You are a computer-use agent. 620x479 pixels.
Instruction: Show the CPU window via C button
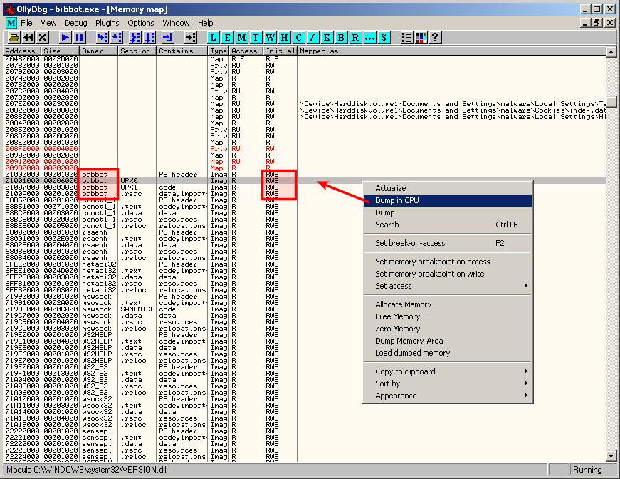click(x=300, y=37)
